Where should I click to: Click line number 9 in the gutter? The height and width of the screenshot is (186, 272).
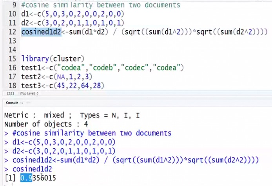[14, 5]
